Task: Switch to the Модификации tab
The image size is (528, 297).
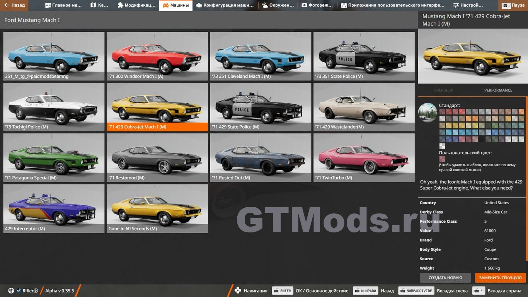Action: click(x=136, y=5)
